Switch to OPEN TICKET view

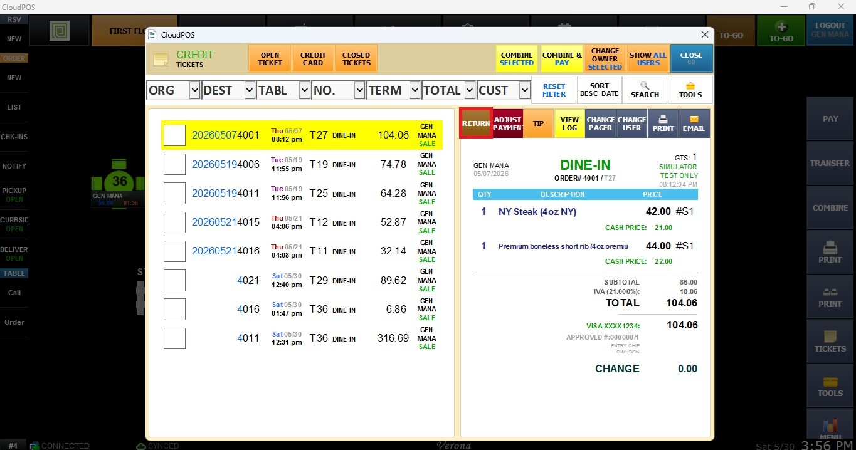coord(270,59)
